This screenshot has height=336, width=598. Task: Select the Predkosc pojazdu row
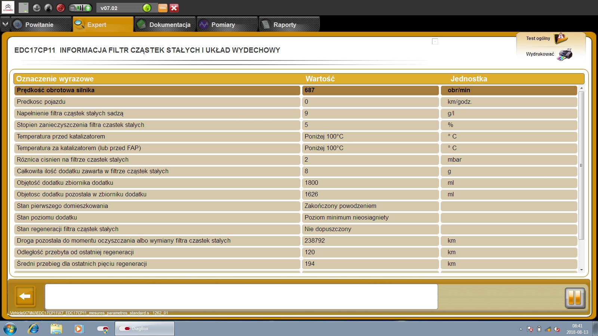[x=157, y=102]
